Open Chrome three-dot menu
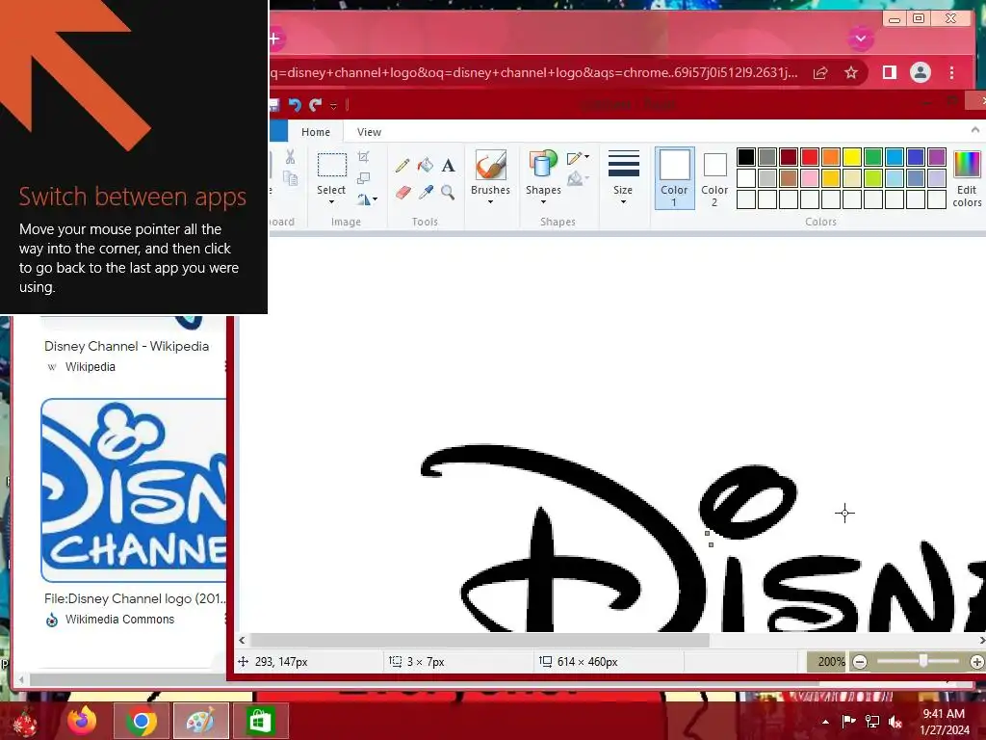Image resolution: width=986 pixels, height=740 pixels. (x=951, y=73)
